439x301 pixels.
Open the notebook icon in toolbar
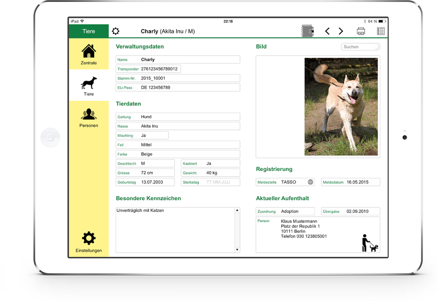coord(307,31)
